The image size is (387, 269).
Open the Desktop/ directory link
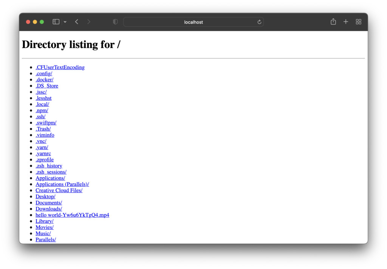tap(45, 197)
